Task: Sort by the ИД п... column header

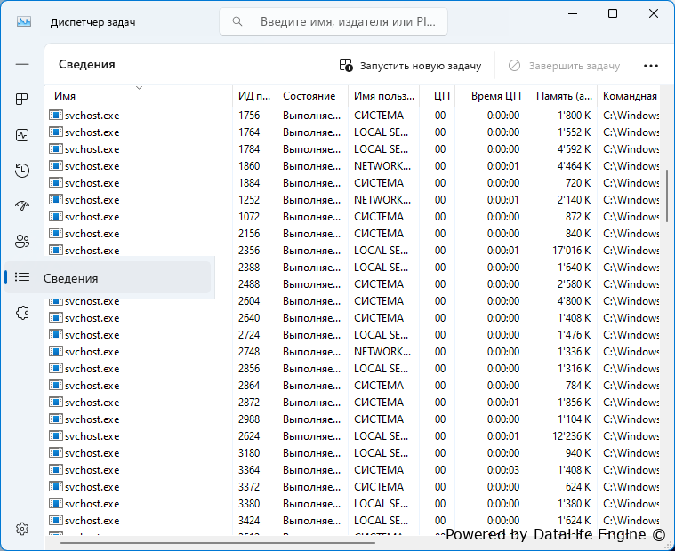Action: 254,96
